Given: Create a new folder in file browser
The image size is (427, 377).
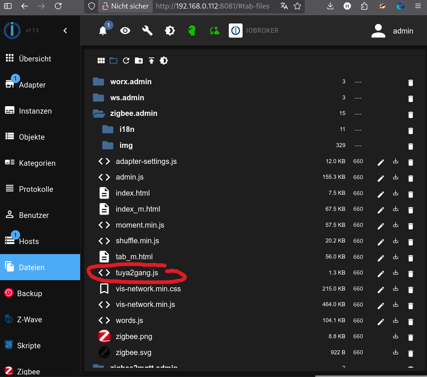Looking at the screenshot, I should [x=139, y=61].
